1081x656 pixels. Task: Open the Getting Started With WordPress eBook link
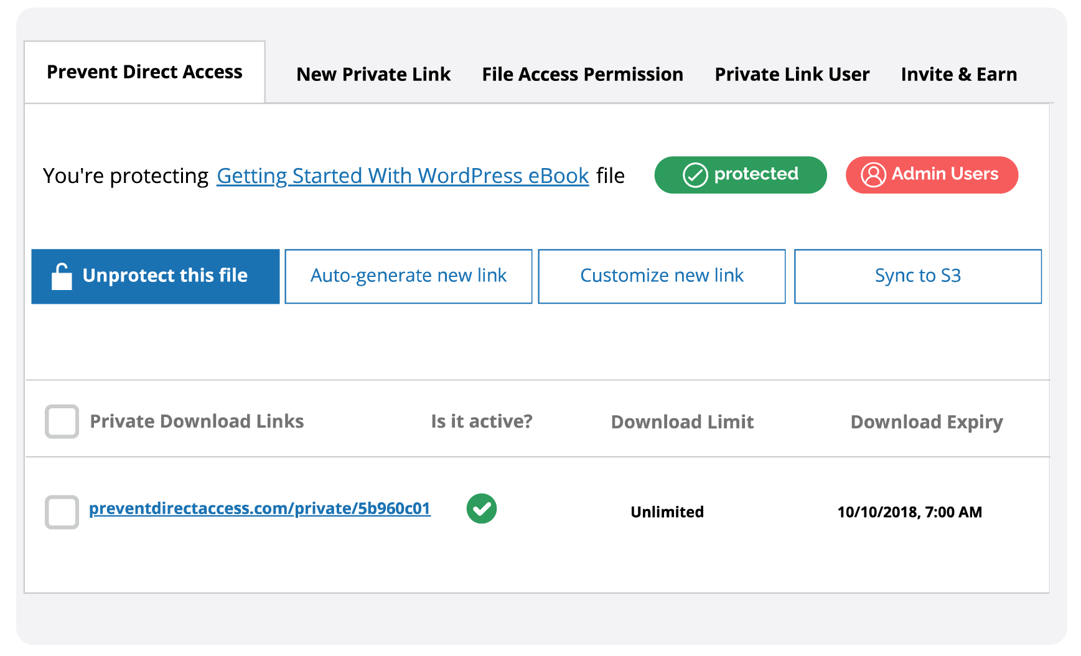(x=402, y=176)
